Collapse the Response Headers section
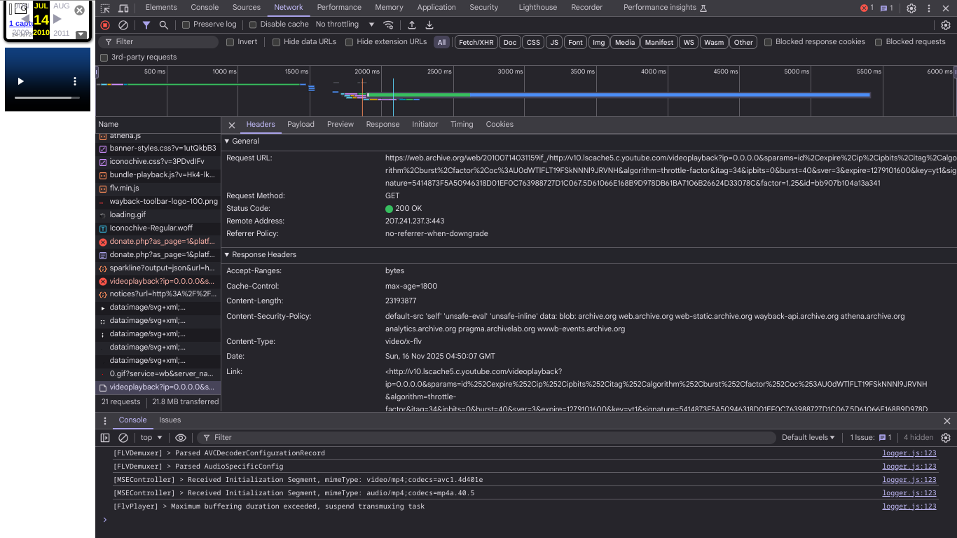This screenshot has width=957, height=538. click(x=228, y=254)
